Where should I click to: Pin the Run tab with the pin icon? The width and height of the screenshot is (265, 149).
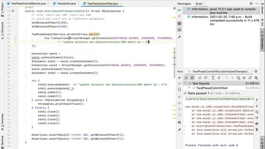point(179,130)
